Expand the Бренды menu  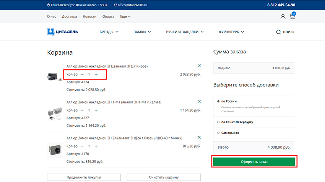click(109, 32)
